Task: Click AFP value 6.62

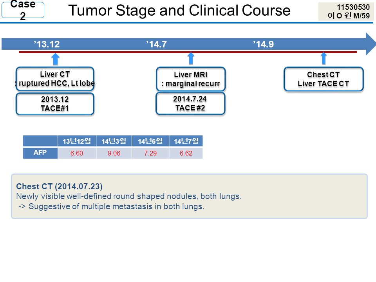Action: click(186, 153)
